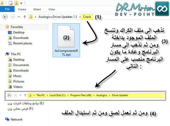
Task: Click the (F:) drive icon
Action: point(10,109)
